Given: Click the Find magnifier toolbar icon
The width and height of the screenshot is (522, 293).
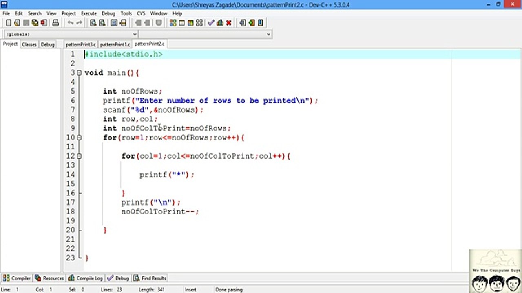Looking at the screenshot, I should (x=93, y=23).
